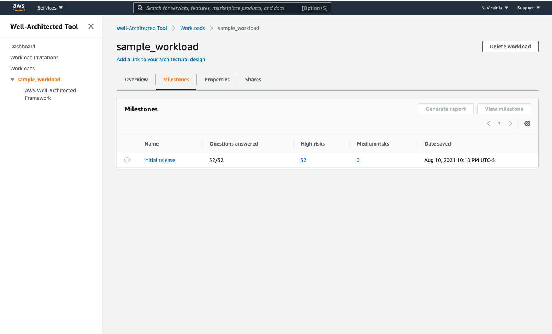Collapse the sample_workload tree item

pyautogui.click(x=12, y=80)
